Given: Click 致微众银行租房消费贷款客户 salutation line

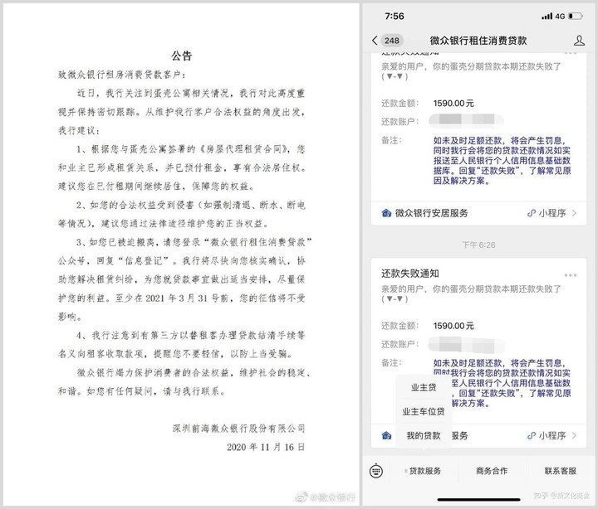Looking at the screenshot, I should [x=121, y=75].
